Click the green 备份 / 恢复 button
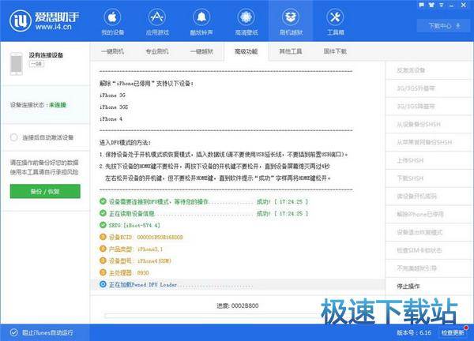The height and width of the screenshot is (341, 474). (45, 191)
